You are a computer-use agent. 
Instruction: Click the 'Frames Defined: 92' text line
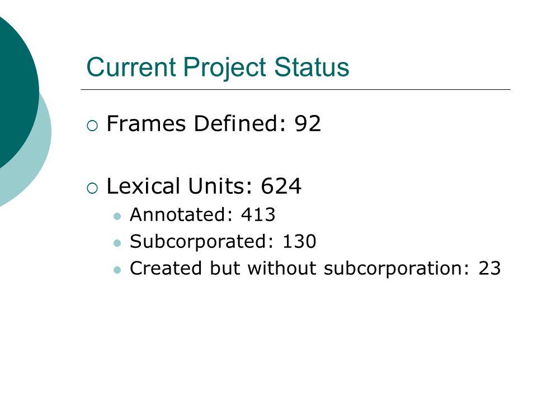click(x=214, y=123)
